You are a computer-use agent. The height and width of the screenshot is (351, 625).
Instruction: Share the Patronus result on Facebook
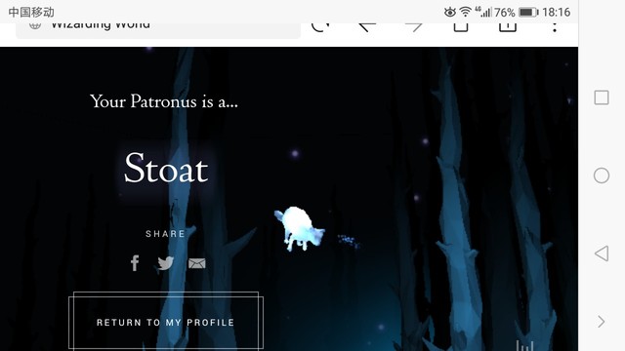(135, 263)
